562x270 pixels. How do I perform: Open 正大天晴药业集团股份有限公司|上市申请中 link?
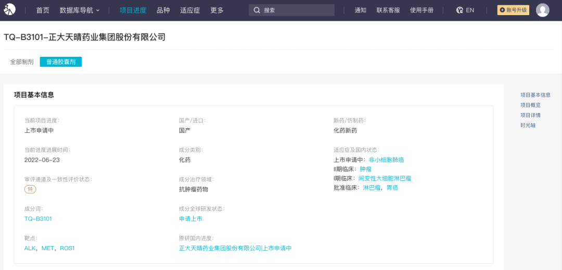pos(235,248)
